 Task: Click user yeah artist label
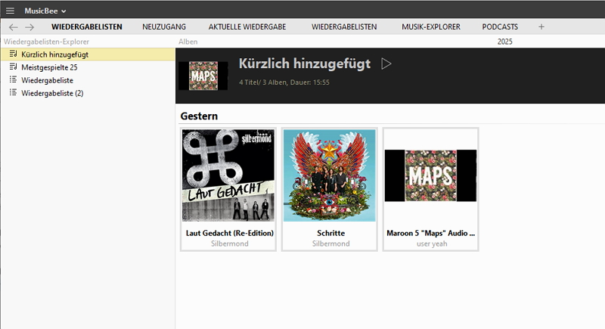[x=432, y=244]
